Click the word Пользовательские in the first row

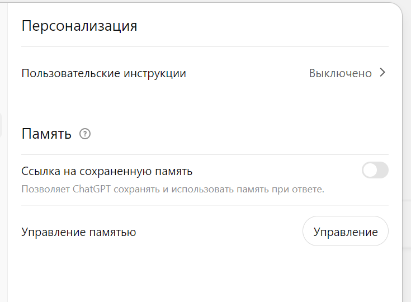[x=71, y=73]
